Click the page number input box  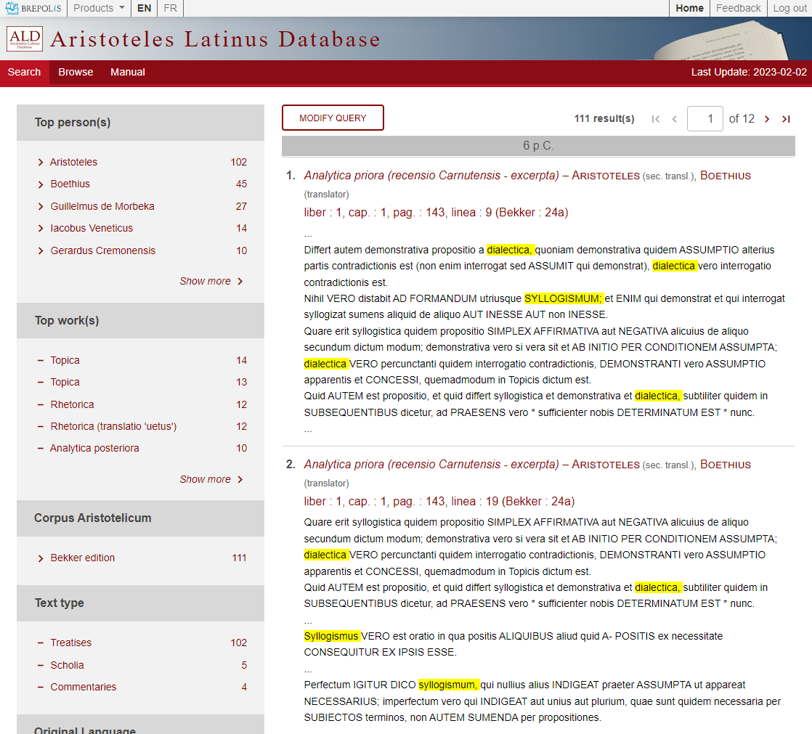tap(705, 118)
